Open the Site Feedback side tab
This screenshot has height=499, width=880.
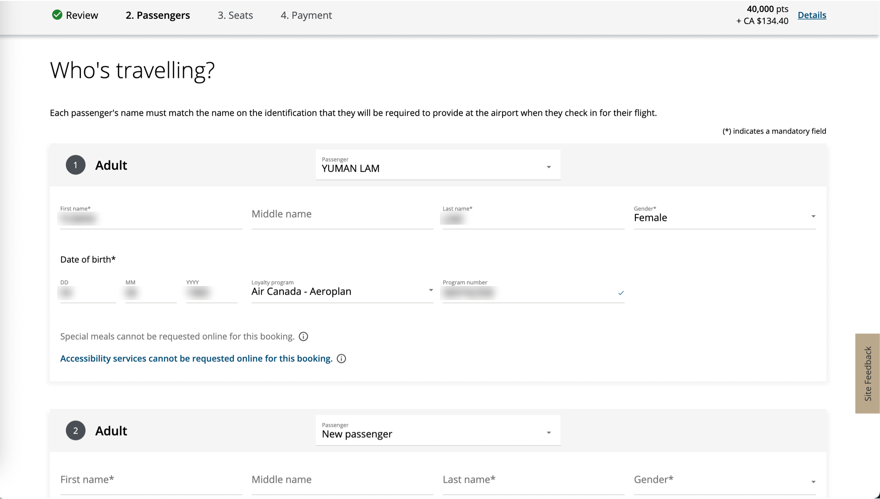pyautogui.click(x=867, y=373)
